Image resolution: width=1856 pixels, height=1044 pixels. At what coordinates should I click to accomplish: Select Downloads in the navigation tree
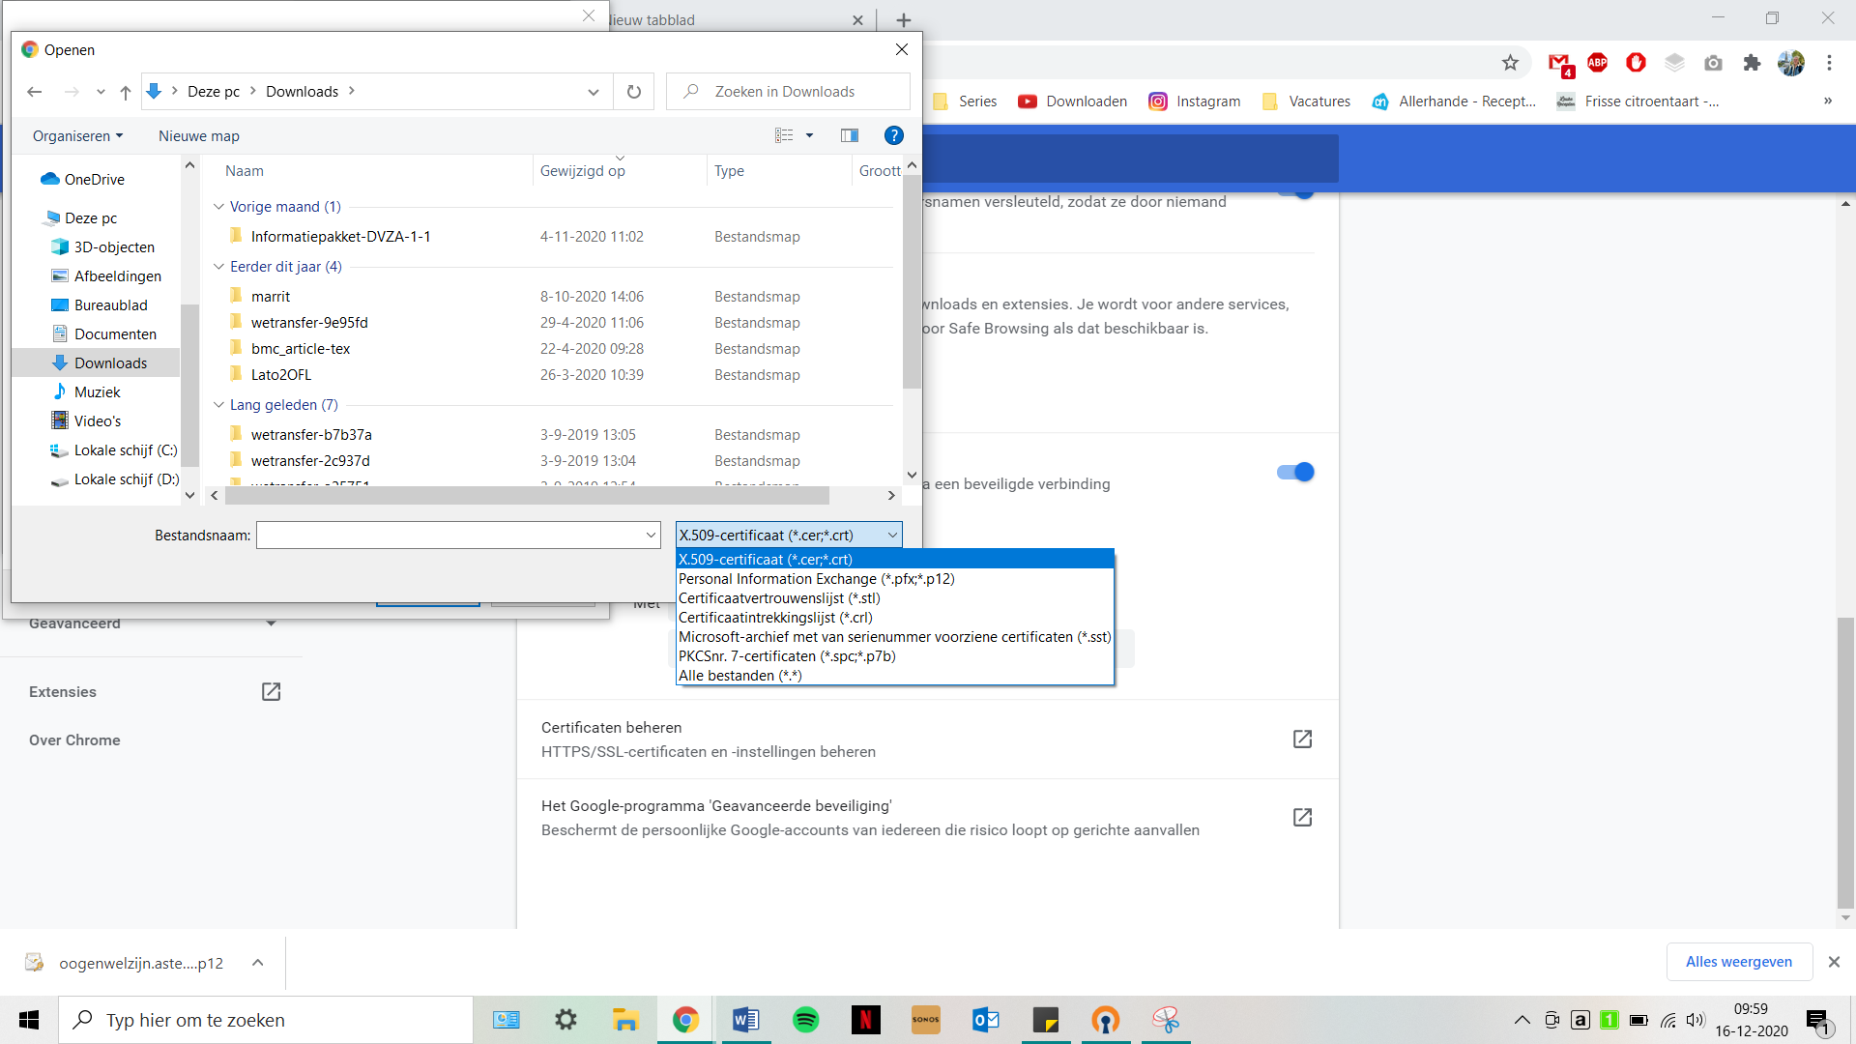point(110,363)
